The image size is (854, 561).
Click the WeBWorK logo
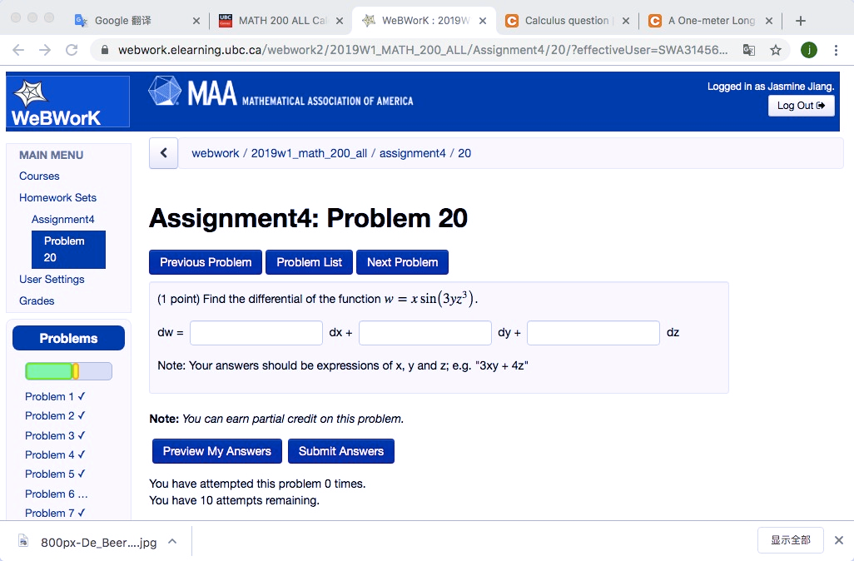coord(67,100)
